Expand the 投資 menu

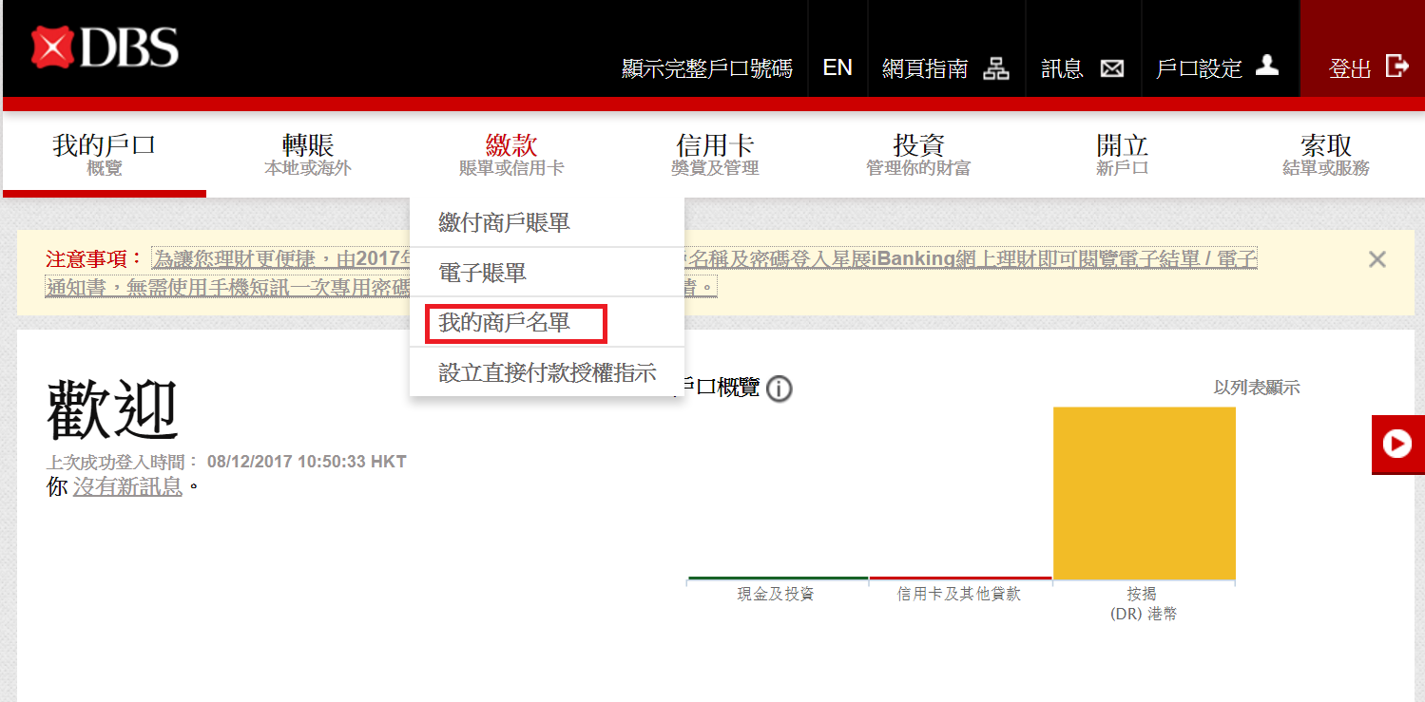tap(918, 154)
